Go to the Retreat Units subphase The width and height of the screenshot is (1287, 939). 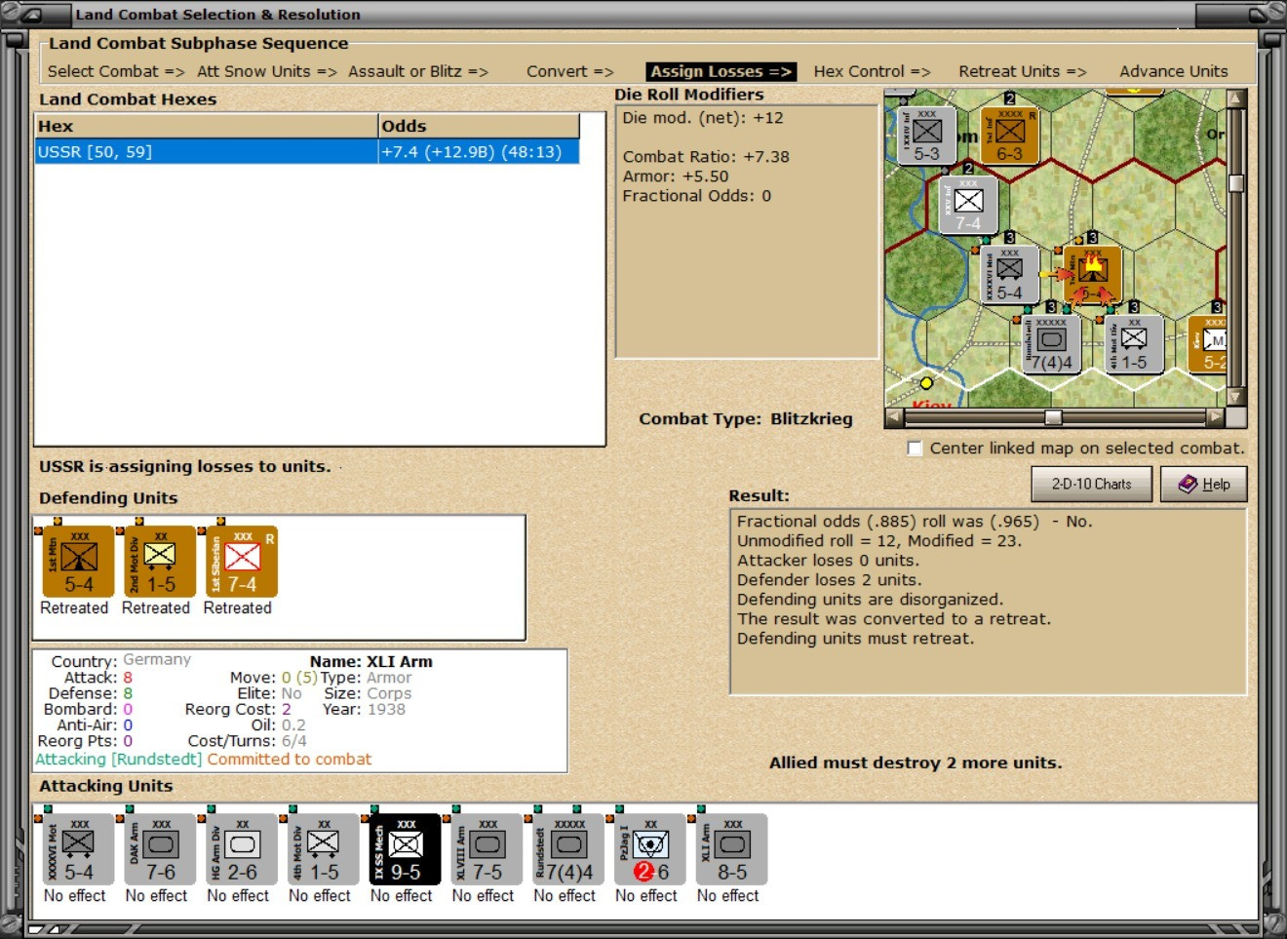(x=1023, y=71)
